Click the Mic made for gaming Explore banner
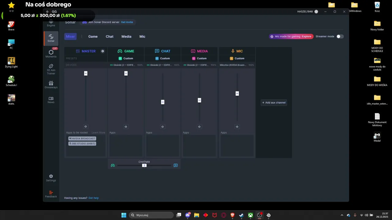This screenshot has width=392, height=220. pyautogui.click(x=291, y=36)
